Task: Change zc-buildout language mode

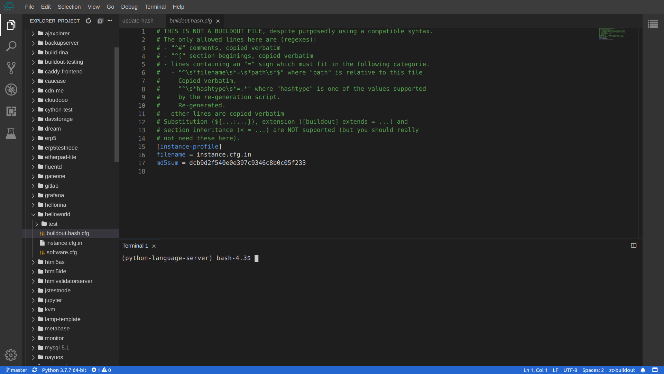Action: click(622, 370)
